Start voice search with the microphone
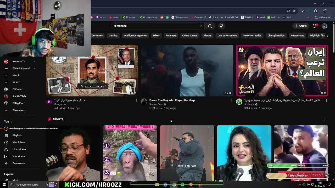The image size is (335, 188). pos(222,26)
